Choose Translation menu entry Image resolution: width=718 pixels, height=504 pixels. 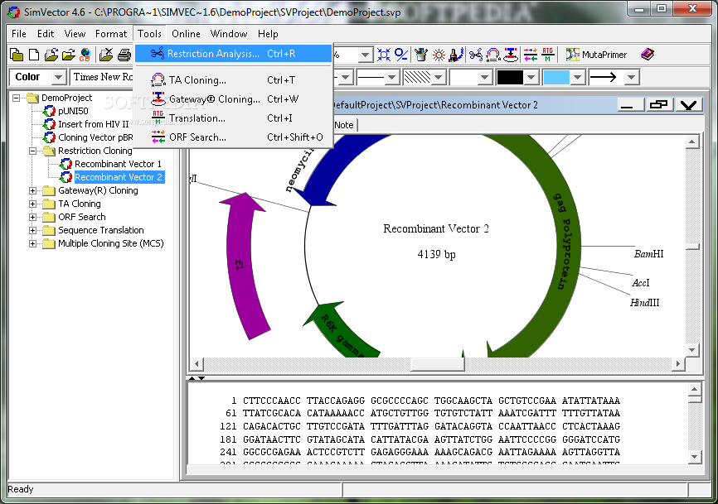tap(234, 118)
